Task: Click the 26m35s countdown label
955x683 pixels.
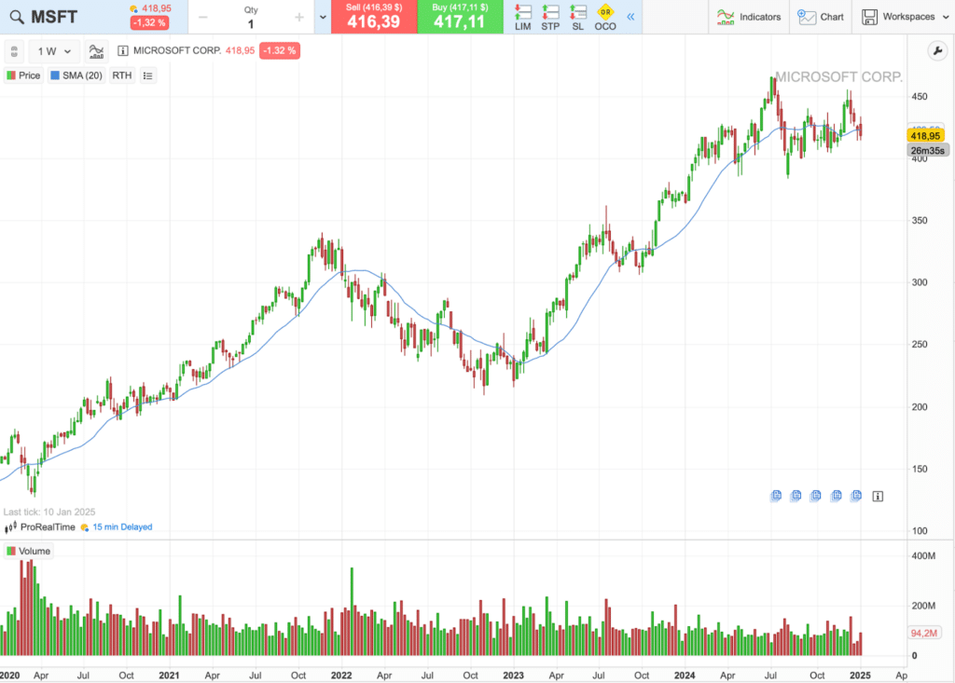Action: 928,150
